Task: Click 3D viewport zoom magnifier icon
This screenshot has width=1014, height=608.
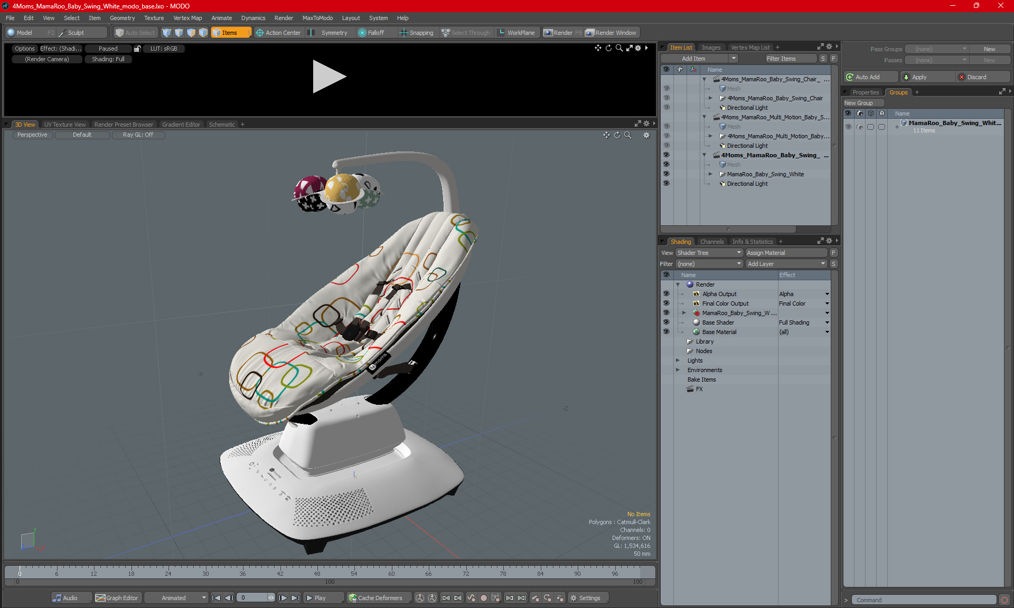Action: click(628, 135)
